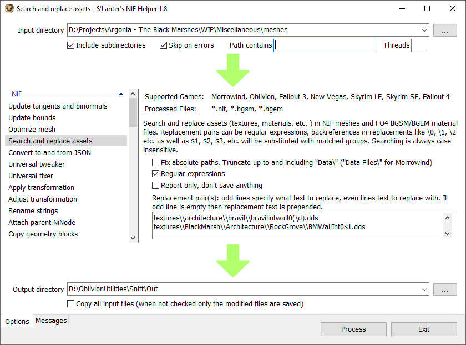Browse for input directory using ellipsis button
Image resolution: width=466 pixels, height=345 pixels.
(445, 30)
